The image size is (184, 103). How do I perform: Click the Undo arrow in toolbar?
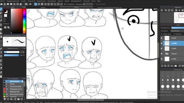26,4
